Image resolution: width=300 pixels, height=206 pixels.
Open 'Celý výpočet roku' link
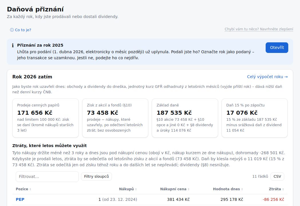[267, 77]
